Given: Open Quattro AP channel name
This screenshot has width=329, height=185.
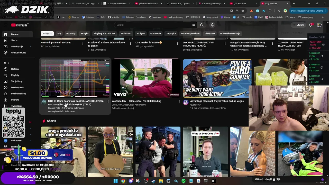Looking at the screenshot, I should tap(196, 105).
